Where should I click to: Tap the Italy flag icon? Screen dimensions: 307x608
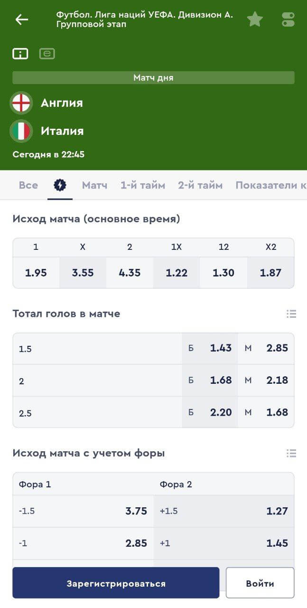[21, 131]
